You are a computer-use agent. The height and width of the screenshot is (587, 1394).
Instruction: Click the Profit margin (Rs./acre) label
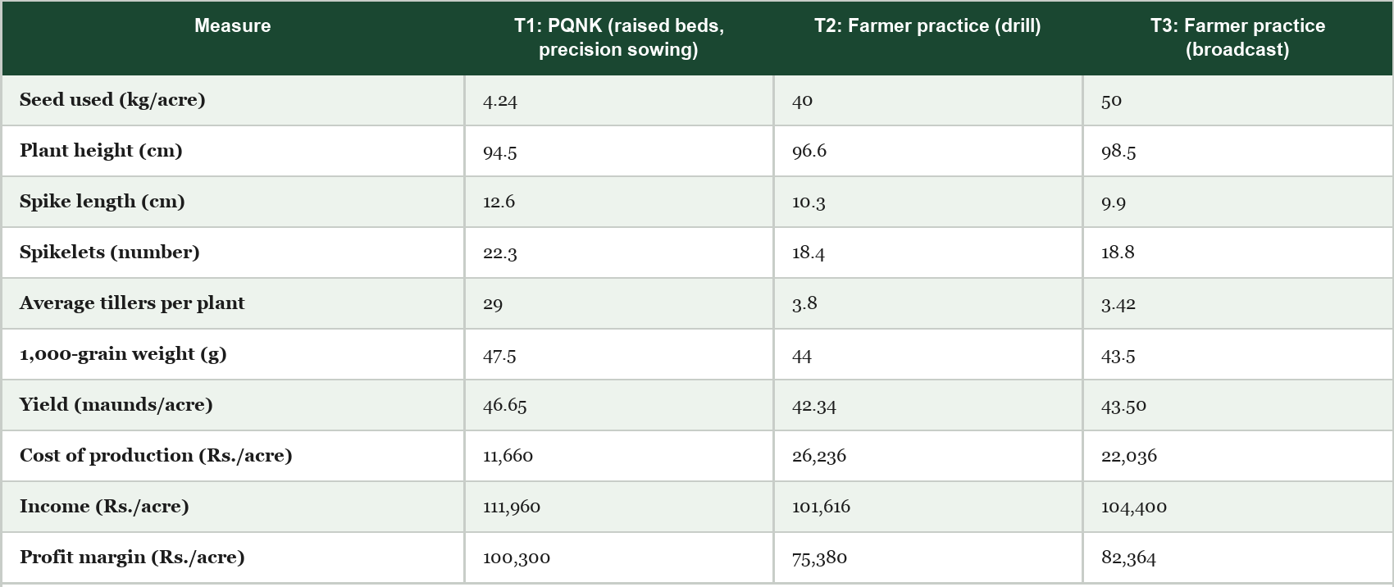[132, 557]
